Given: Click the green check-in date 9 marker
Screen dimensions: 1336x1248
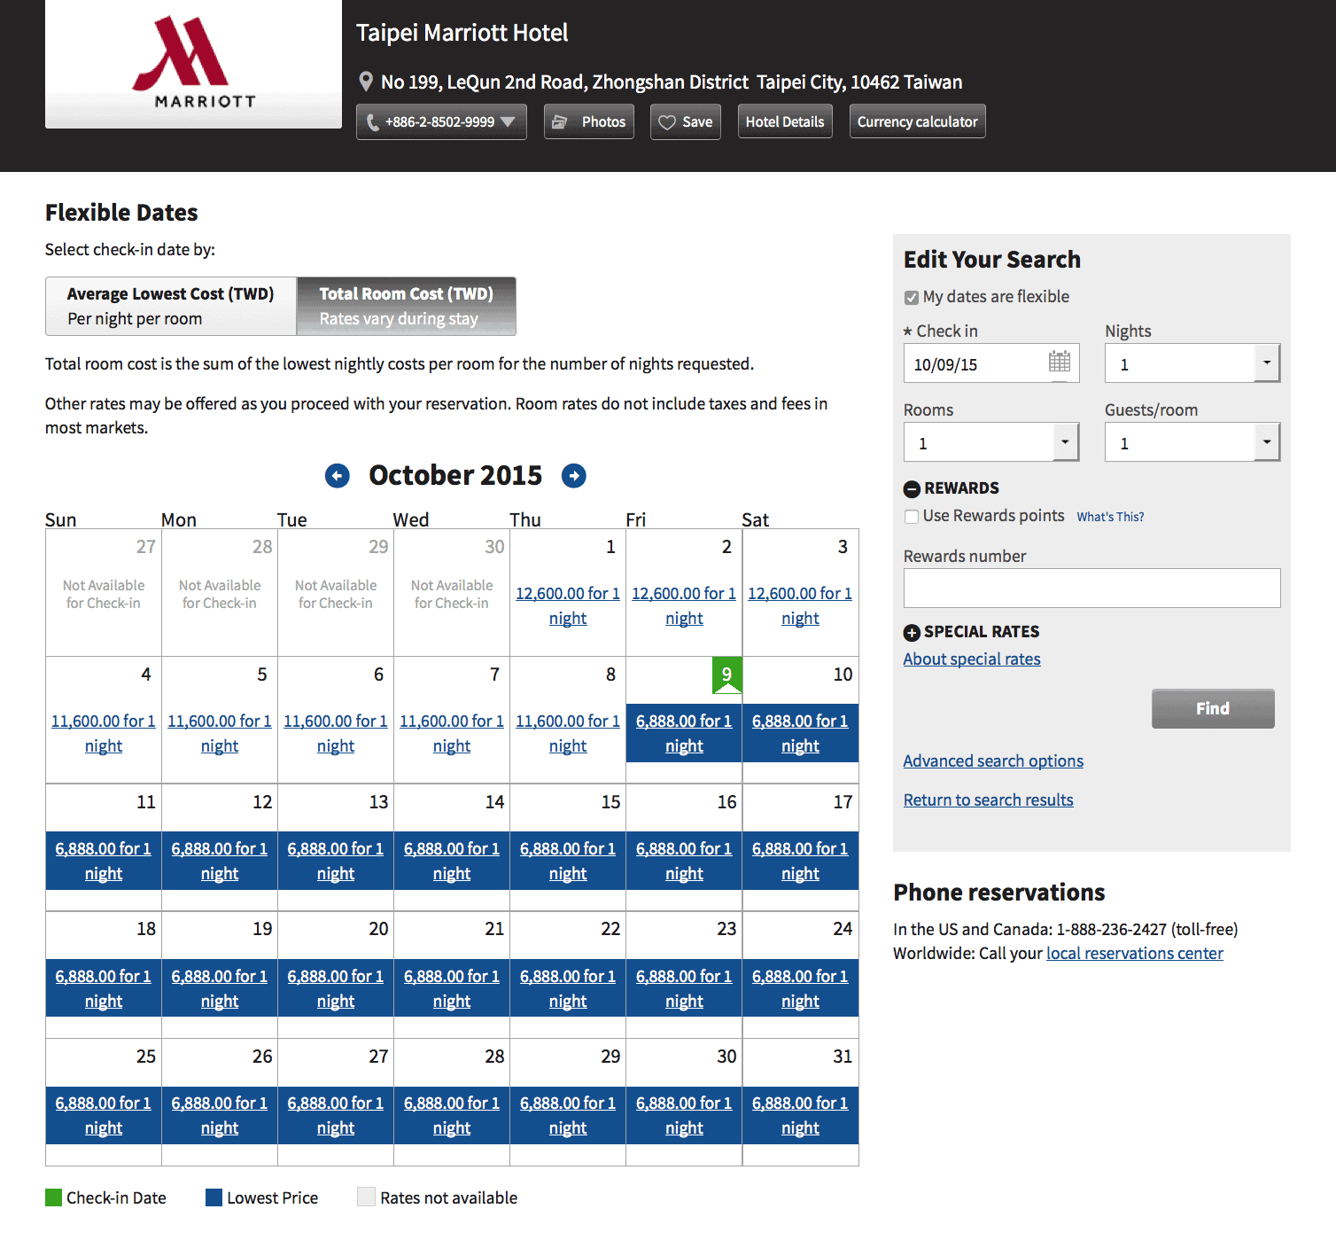Looking at the screenshot, I should (726, 675).
